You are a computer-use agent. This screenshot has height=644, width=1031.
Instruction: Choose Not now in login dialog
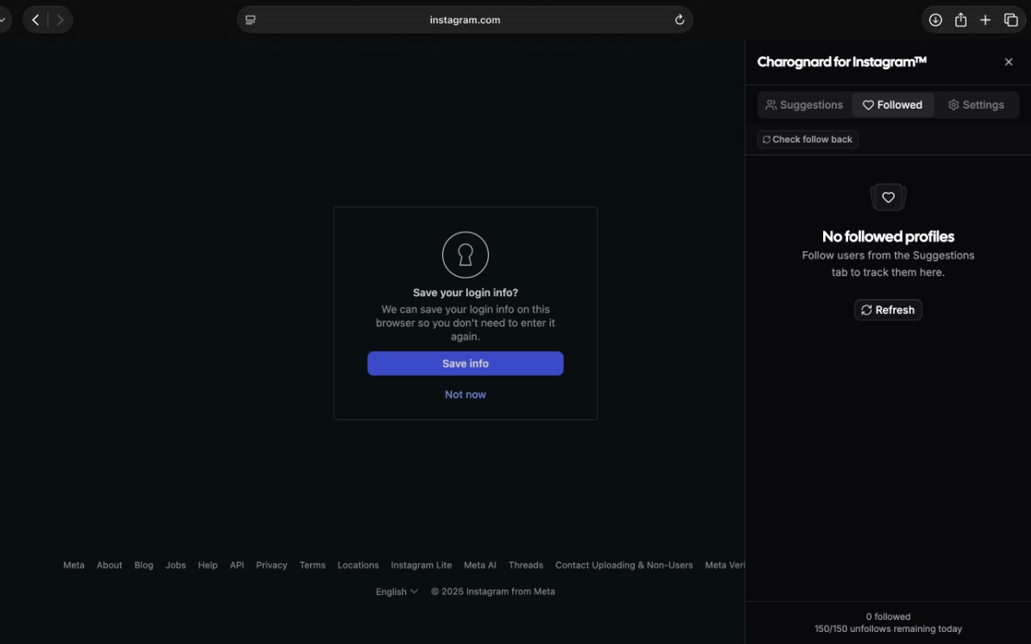click(x=466, y=394)
